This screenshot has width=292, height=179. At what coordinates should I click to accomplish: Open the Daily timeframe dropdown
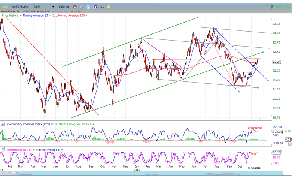pyautogui.click(x=53, y=7)
